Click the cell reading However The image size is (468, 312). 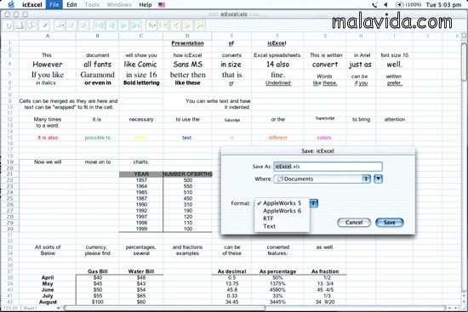[48, 64]
